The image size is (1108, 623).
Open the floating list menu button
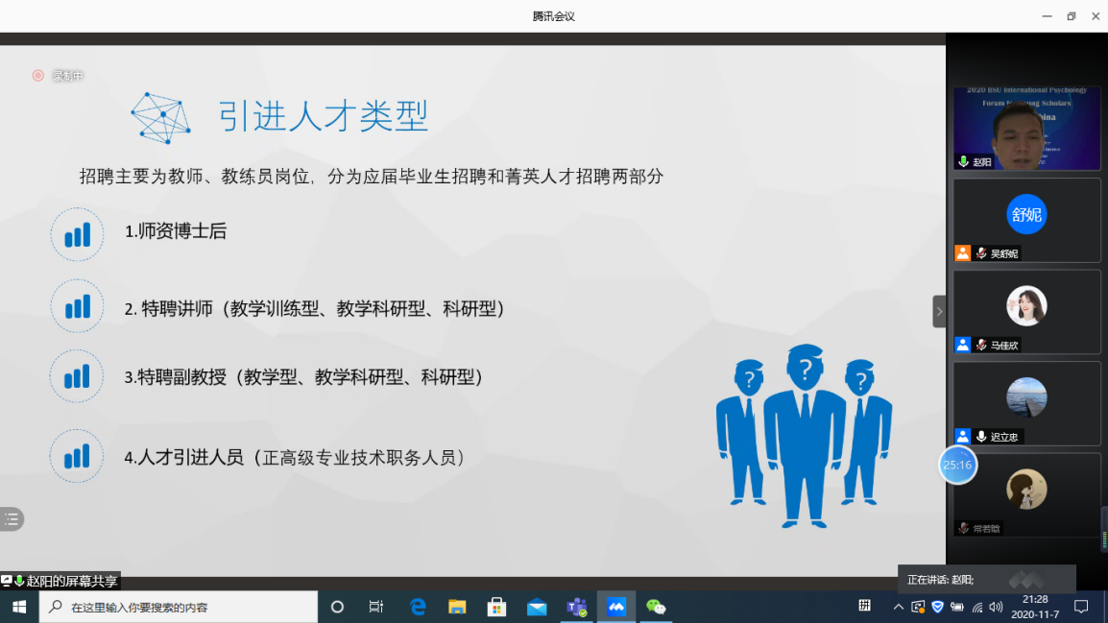(x=12, y=519)
